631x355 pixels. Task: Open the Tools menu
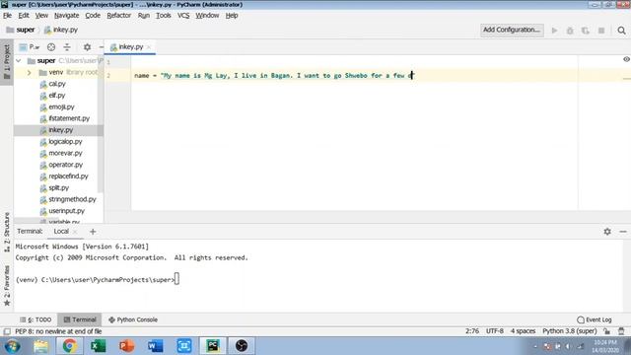(164, 16)
